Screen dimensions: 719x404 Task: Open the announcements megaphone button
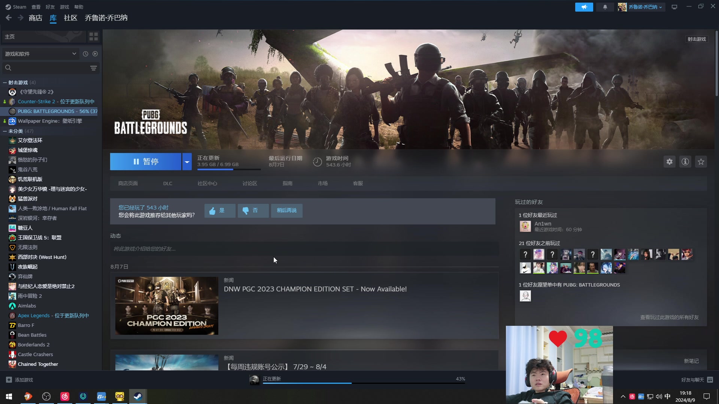coord(584,7)
